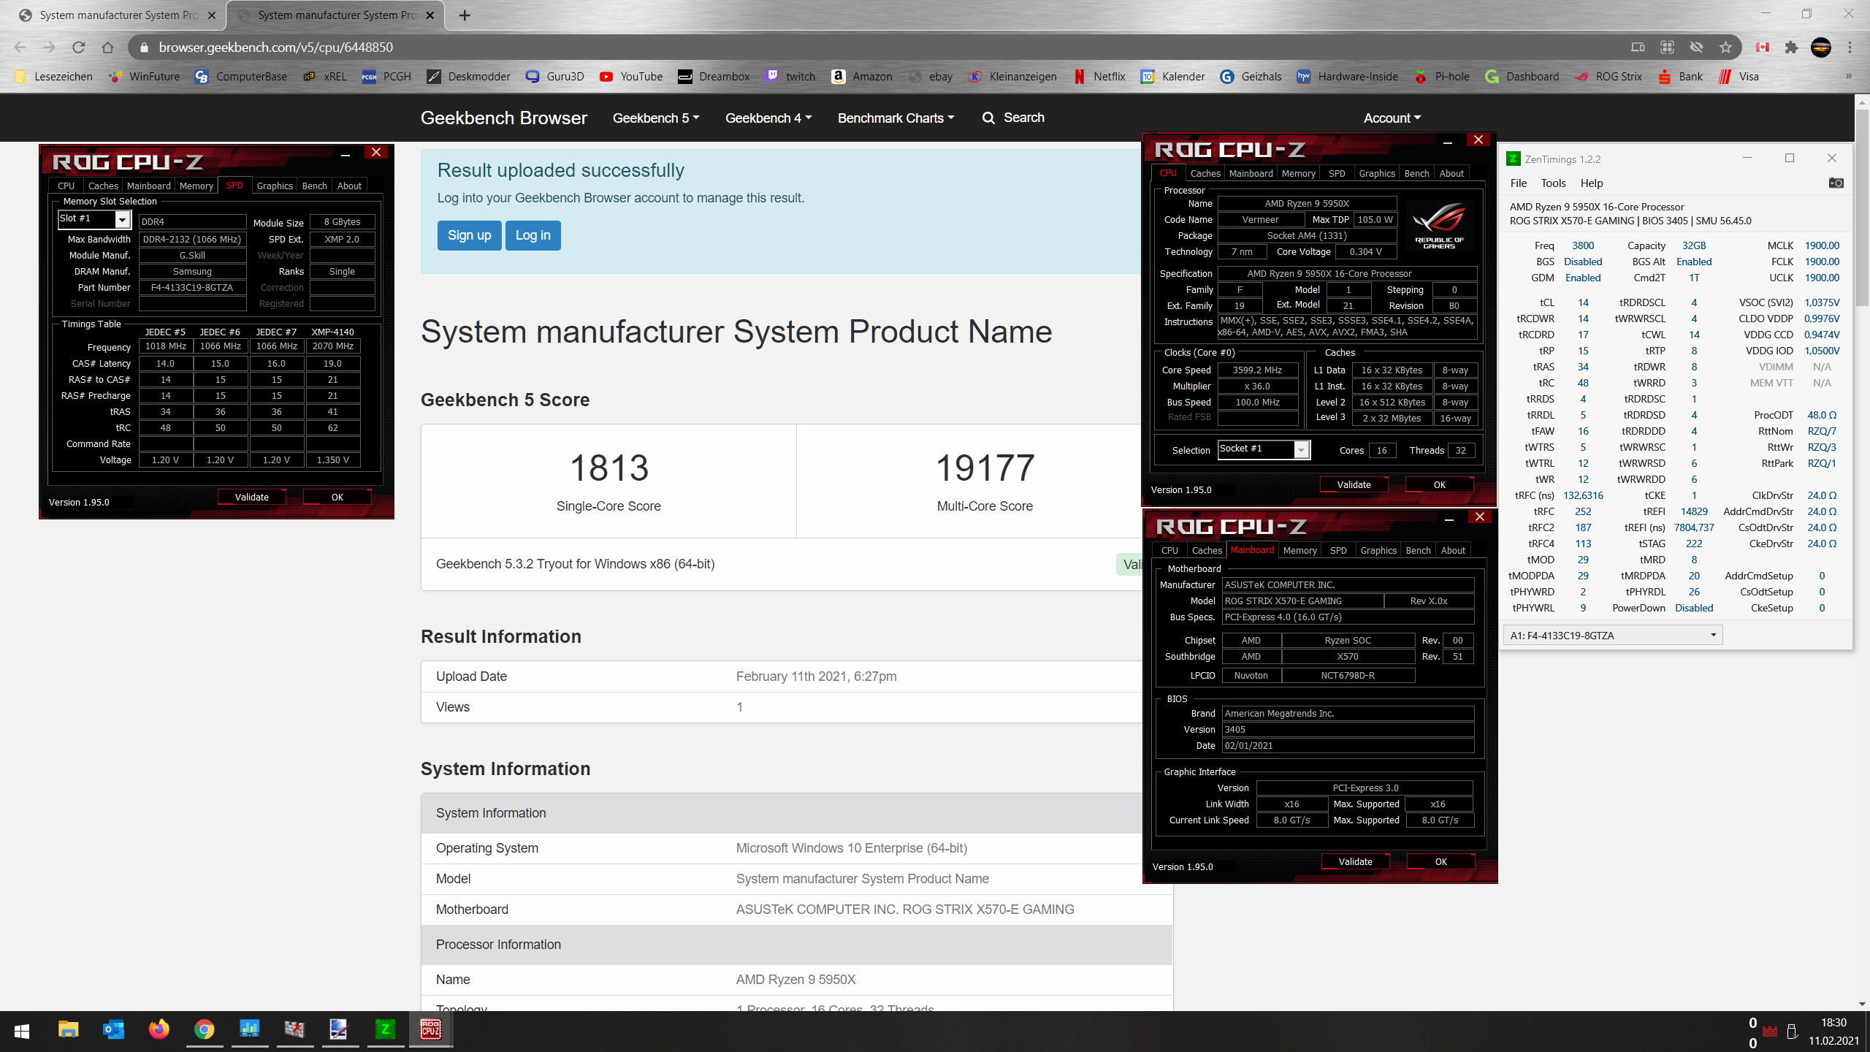Open the ZenTimings module A1 dropdown
Viewport: 1870px width, 1052px height.
tap(1613, 635)
